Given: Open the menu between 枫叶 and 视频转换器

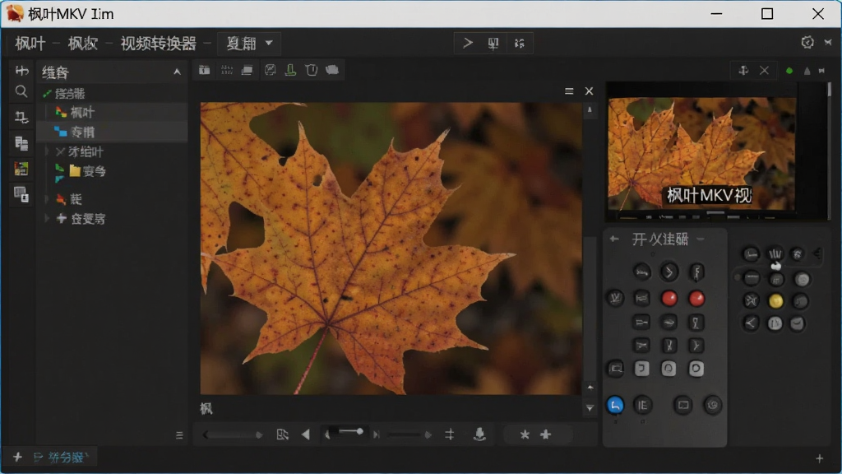Looking at the screenshot, I should point(83,44).
